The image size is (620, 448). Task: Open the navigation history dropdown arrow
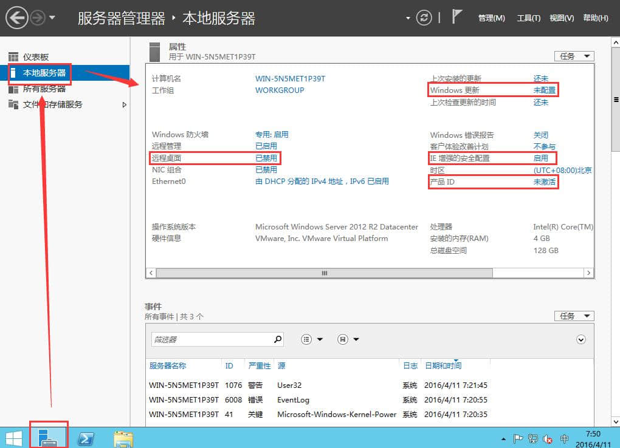click(52, 18)
